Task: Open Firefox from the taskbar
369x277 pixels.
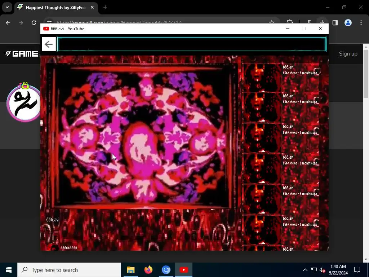Action: pos(148,270)
